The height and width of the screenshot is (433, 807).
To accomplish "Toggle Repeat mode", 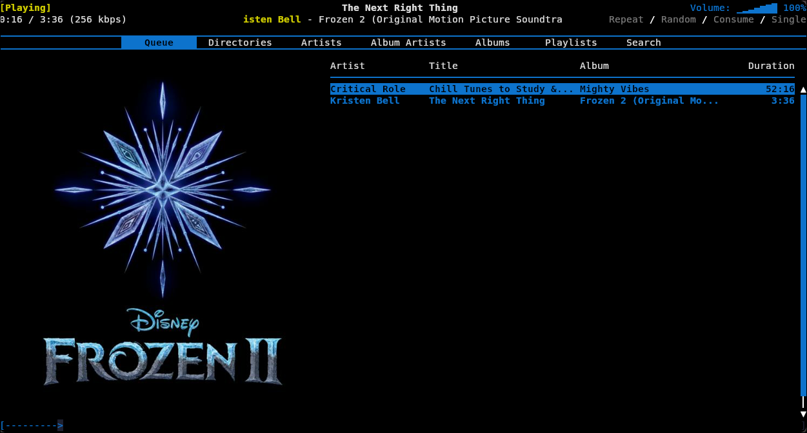I will (626, 19).
